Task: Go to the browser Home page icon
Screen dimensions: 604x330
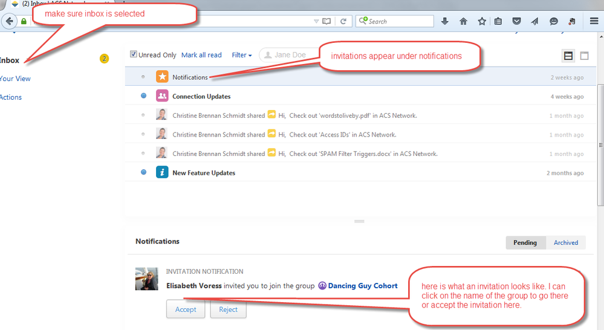Action: pyautogui.click(x=463, y=21)
